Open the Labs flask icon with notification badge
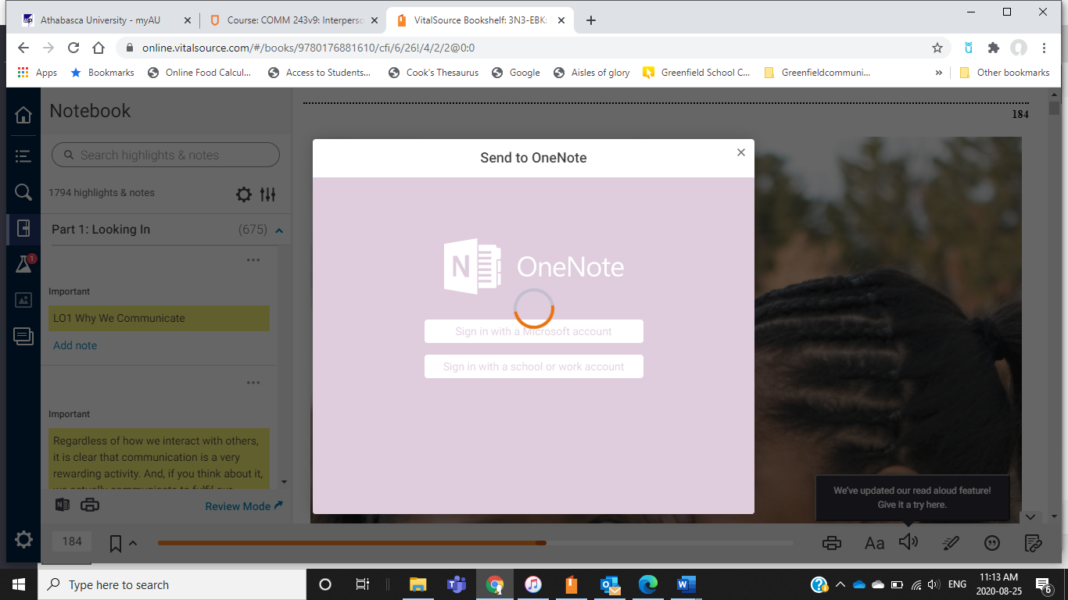 pyautogui.click(x=23, y=263)
